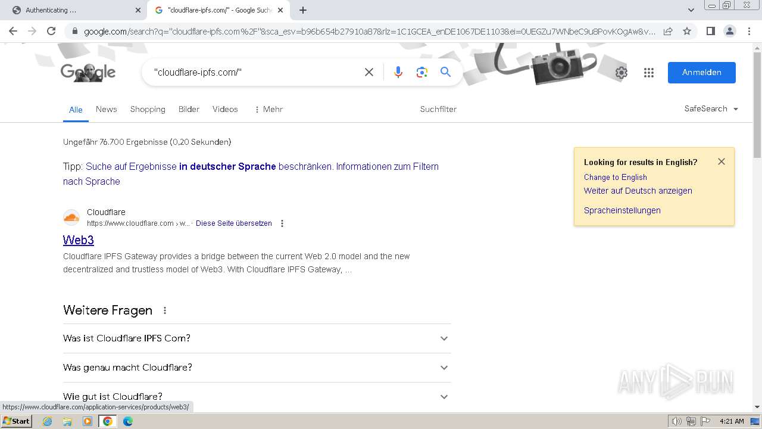Open Spracheinstellungen link

coord(622,210)
